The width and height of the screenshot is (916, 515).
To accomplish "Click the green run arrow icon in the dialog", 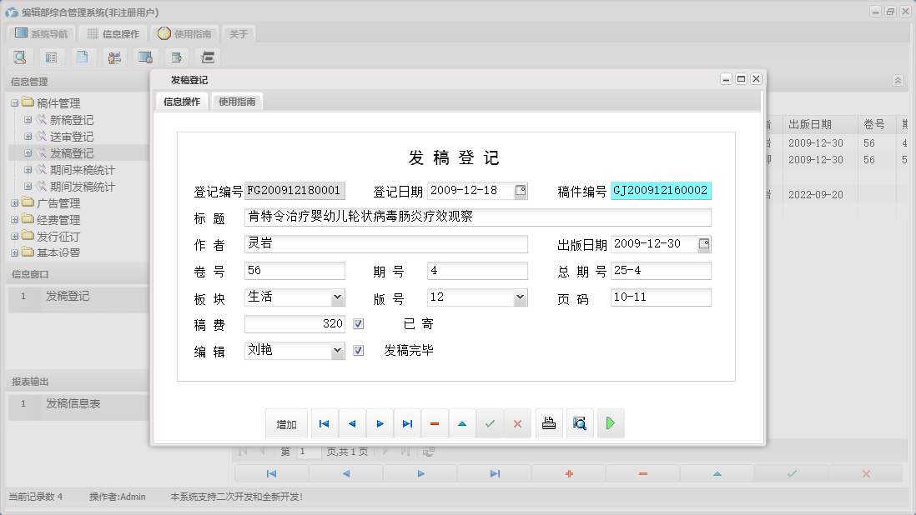I will click(611, 423).
